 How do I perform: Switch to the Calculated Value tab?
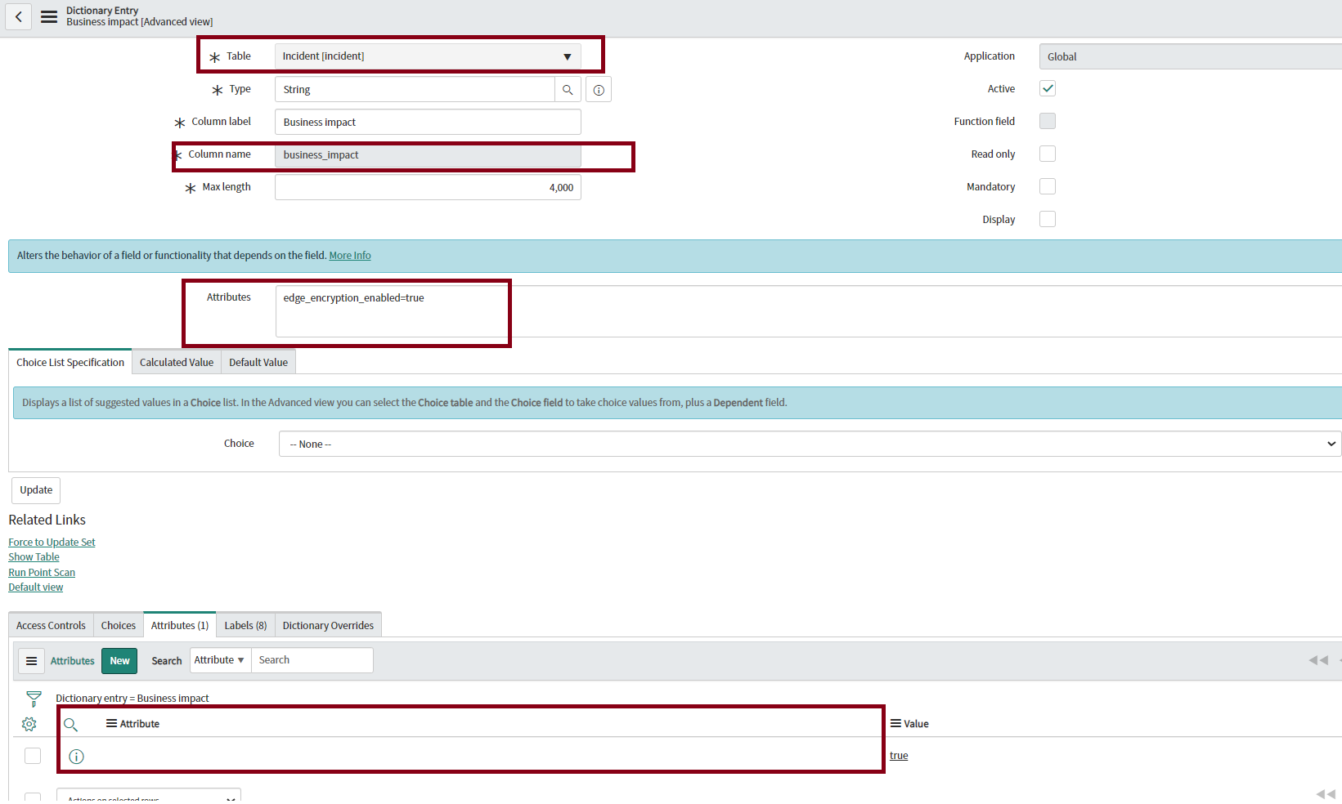pyautogui.click(x=176, y=363)
